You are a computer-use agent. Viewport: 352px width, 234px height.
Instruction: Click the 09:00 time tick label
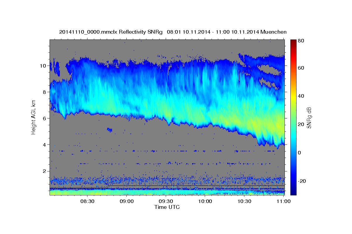[127, 201]
